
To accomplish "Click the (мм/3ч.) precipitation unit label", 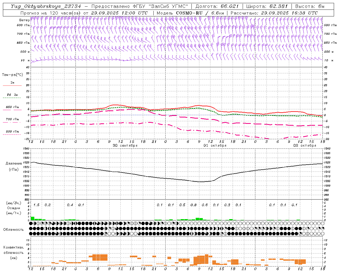I will click(x=14, y=203).
